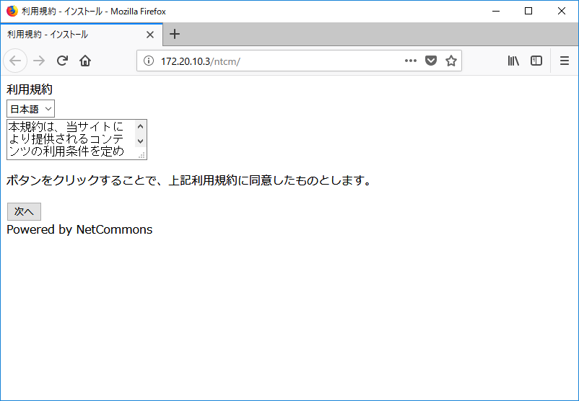Save page to Pocket

pos(431,61)
